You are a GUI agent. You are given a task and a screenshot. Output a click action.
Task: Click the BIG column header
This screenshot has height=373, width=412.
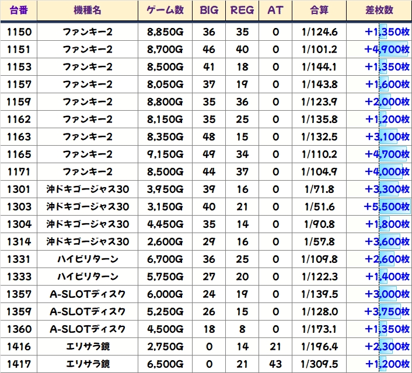(x=209, y=10)
